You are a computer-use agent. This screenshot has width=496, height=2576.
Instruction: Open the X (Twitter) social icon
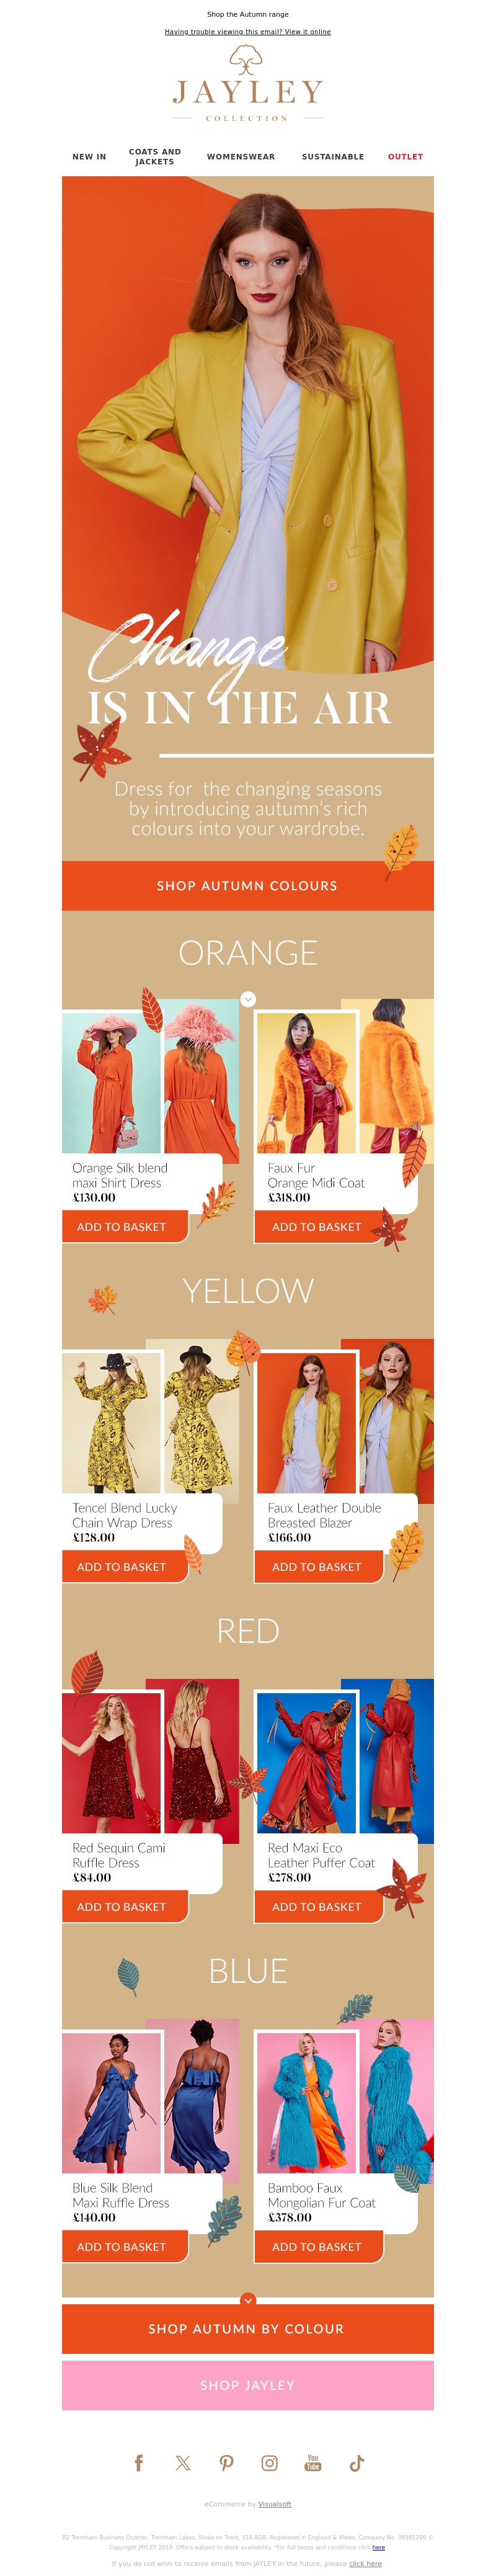click(183, 2463)
